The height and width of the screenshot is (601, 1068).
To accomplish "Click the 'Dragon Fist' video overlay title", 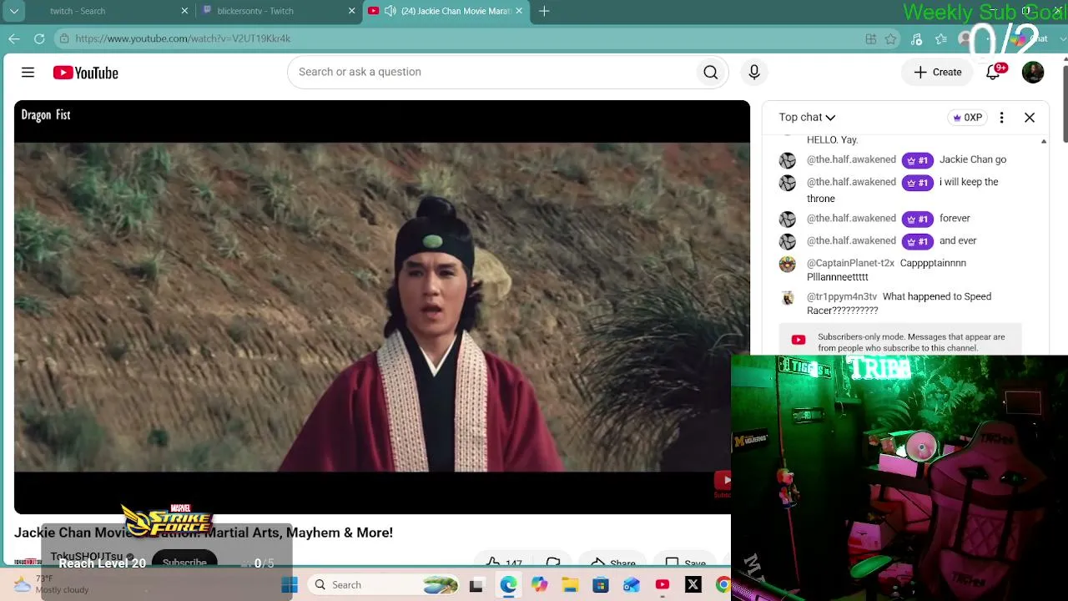I will [46, 115].
